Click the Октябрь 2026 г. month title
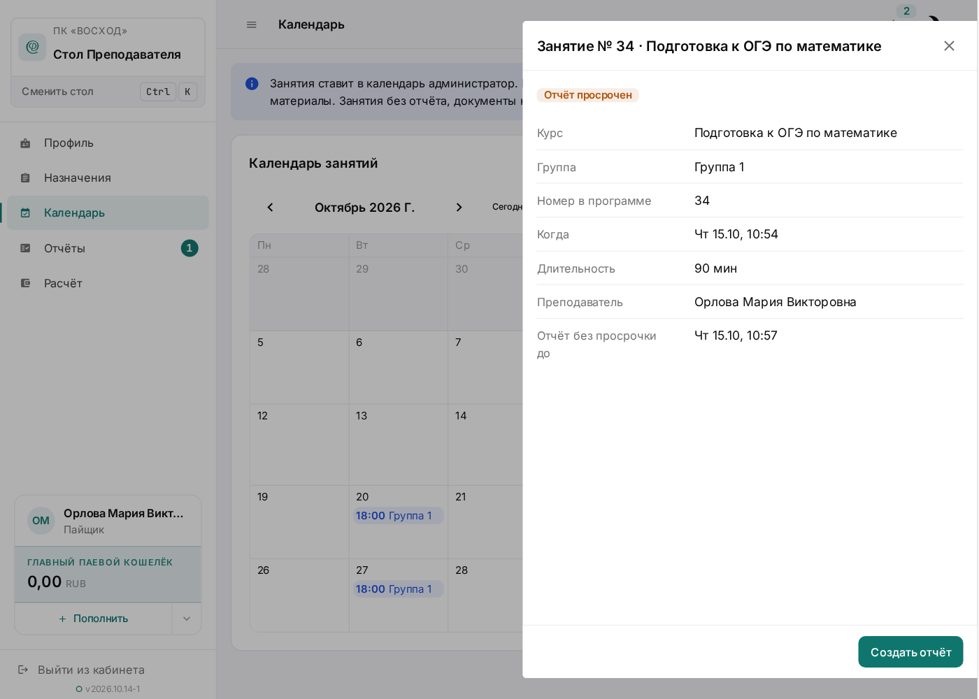This screenshot has height=699, width=979. pos(365,208)
